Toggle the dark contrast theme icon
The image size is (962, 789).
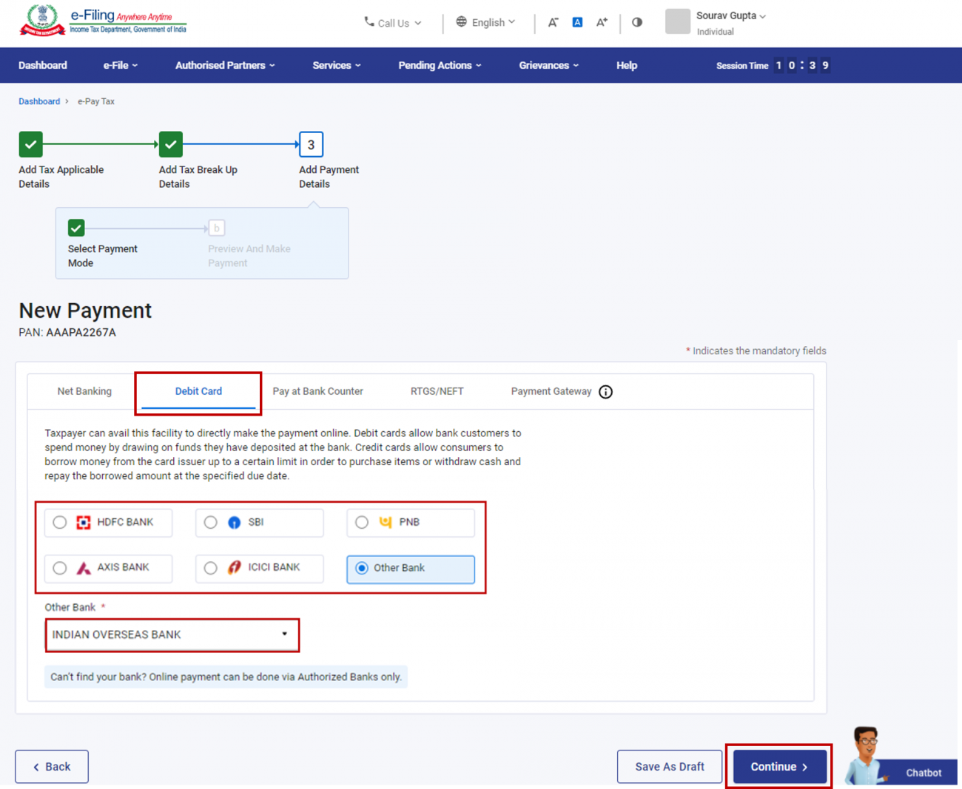pos(637,22)
